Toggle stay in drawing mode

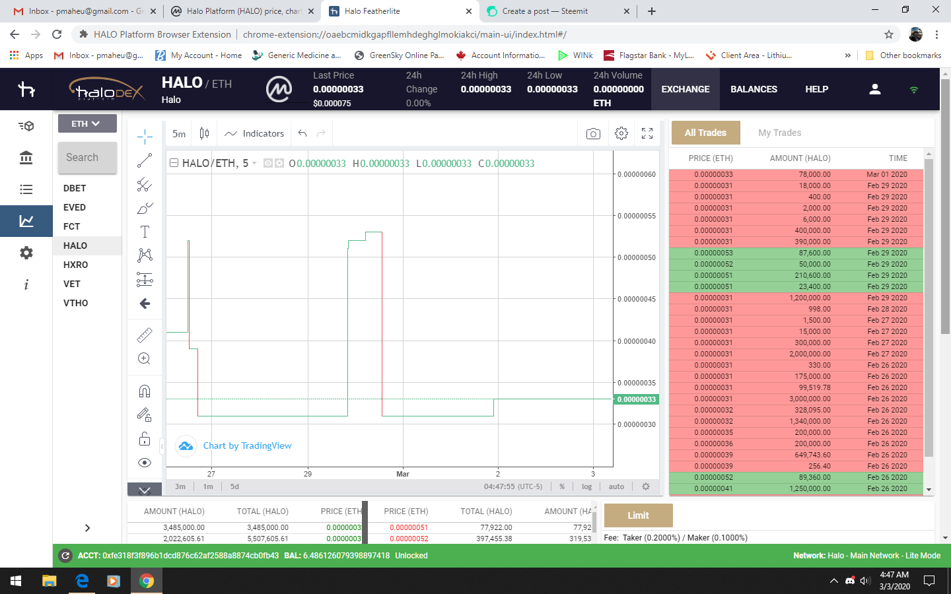coord(145,415)
